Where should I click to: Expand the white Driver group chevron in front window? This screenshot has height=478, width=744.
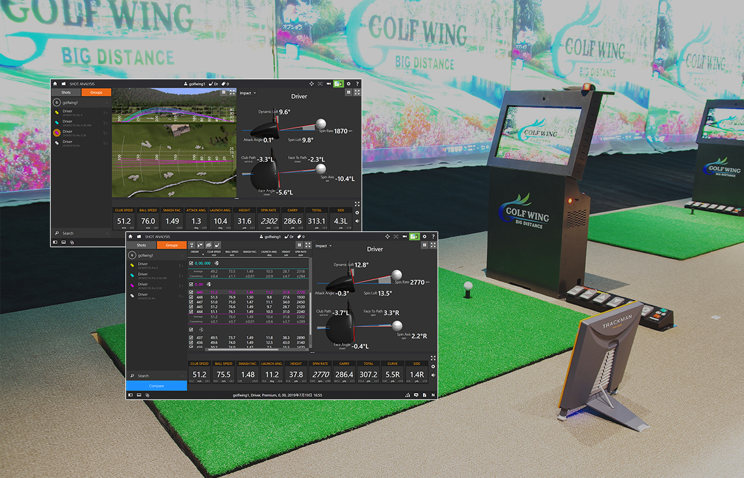pos(181,296)
